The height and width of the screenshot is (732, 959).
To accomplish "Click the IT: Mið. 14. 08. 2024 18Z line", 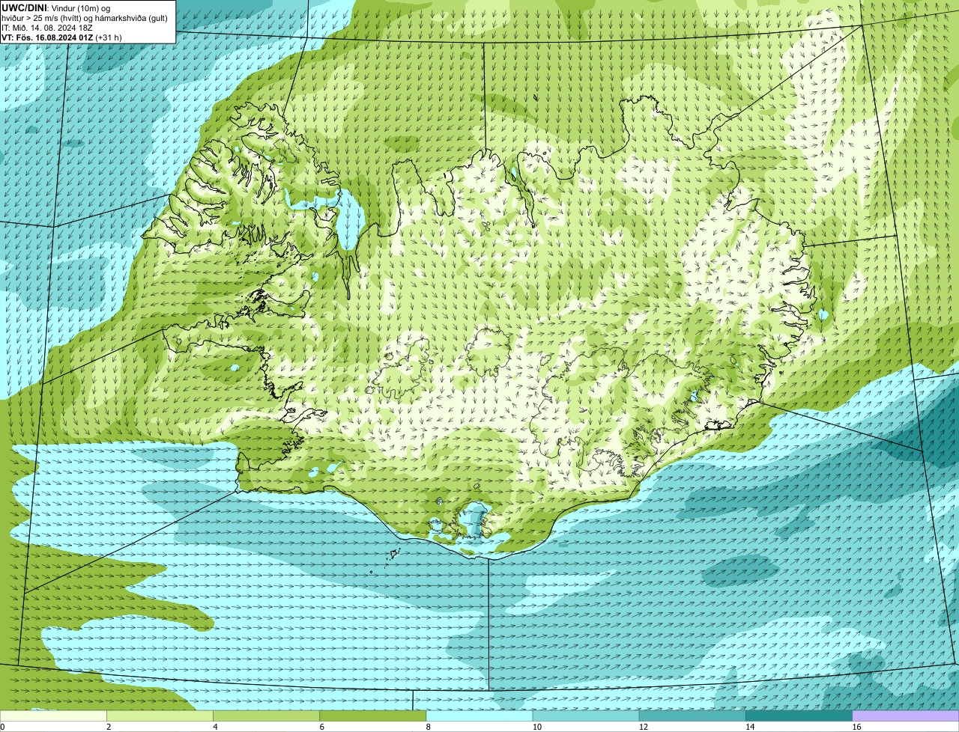I will (47, 27).
